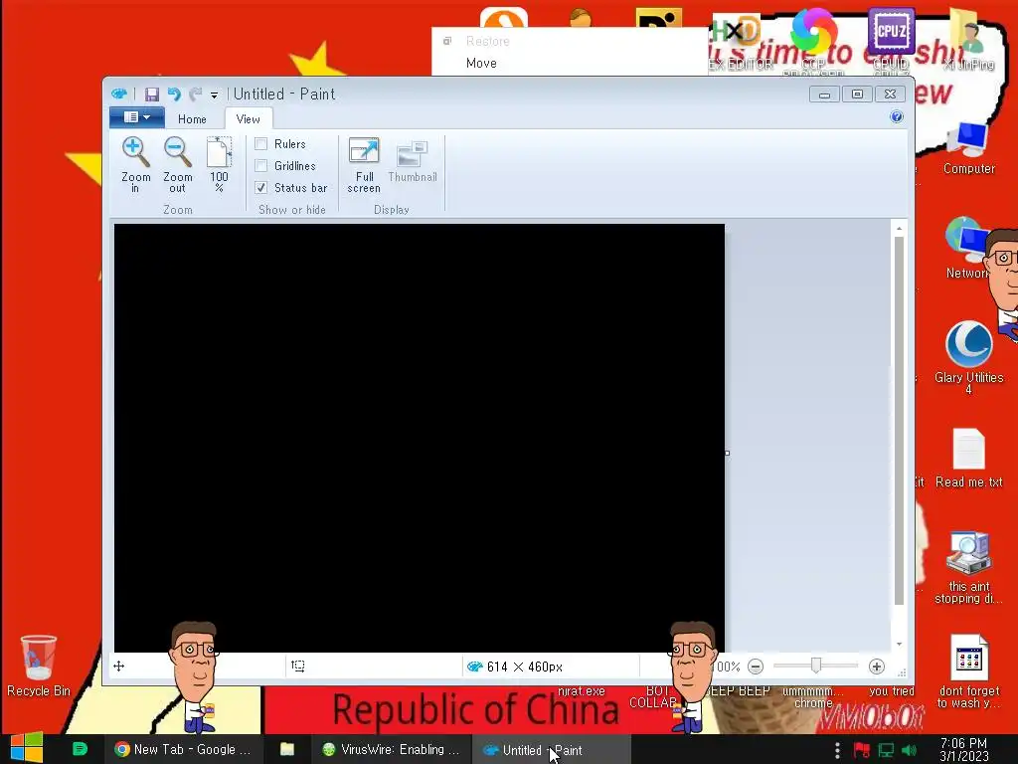
Task: Open the Paint file menu button
Action: (x=136, y=117)
